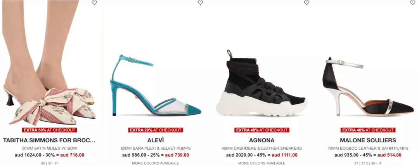
Task: Open the black Agnona sneaker image
Action: pyautogui.click(x=261, y=83)
